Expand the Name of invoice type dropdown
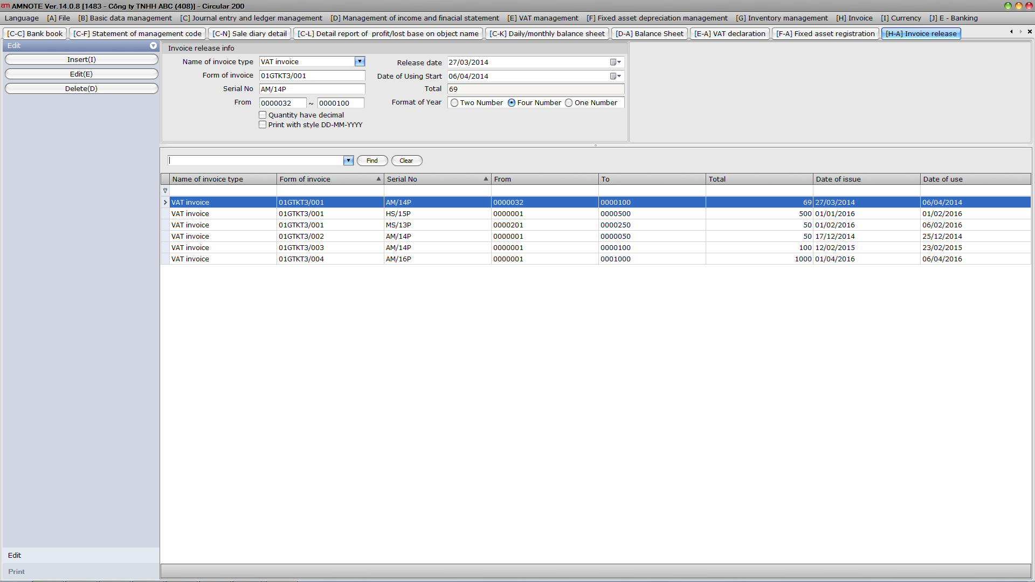The image size is (1035, 582). [x=360, y=62]
